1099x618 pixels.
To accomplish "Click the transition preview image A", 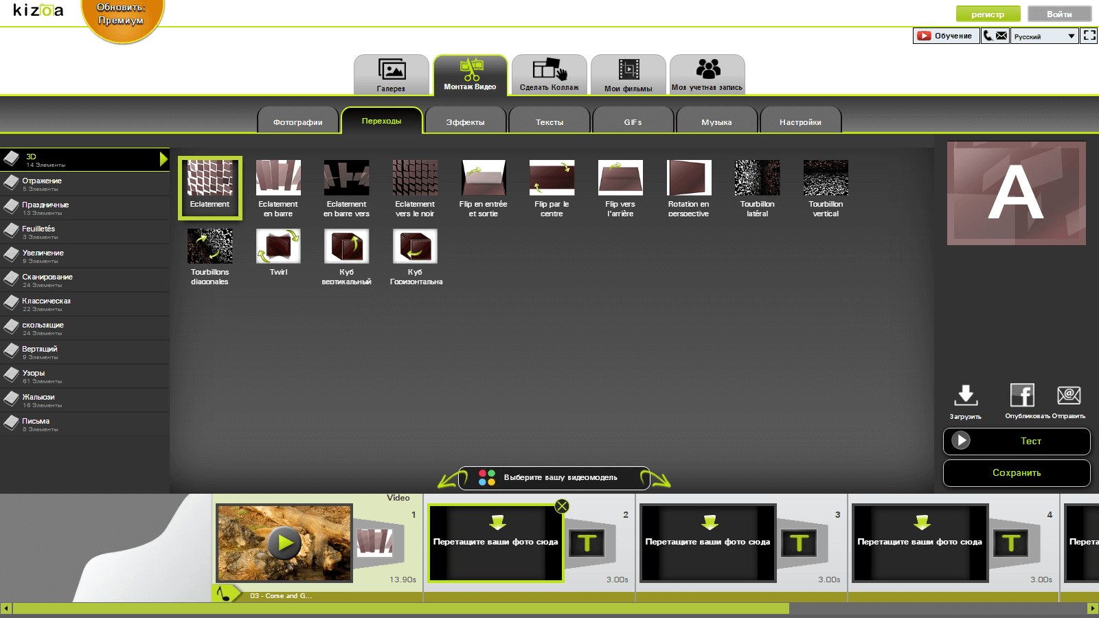I will tap(1017, 194).
